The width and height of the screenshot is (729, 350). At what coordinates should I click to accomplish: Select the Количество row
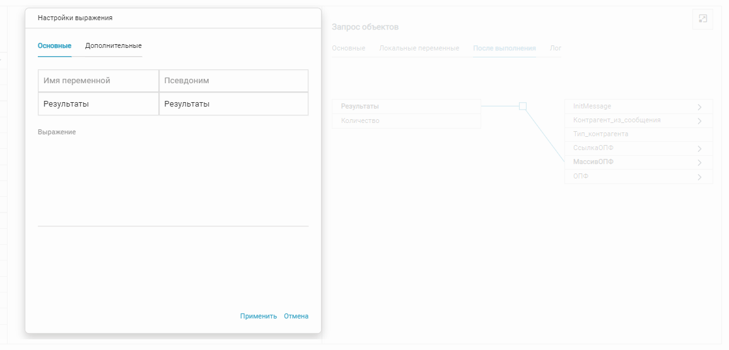[x=406, y=121]
